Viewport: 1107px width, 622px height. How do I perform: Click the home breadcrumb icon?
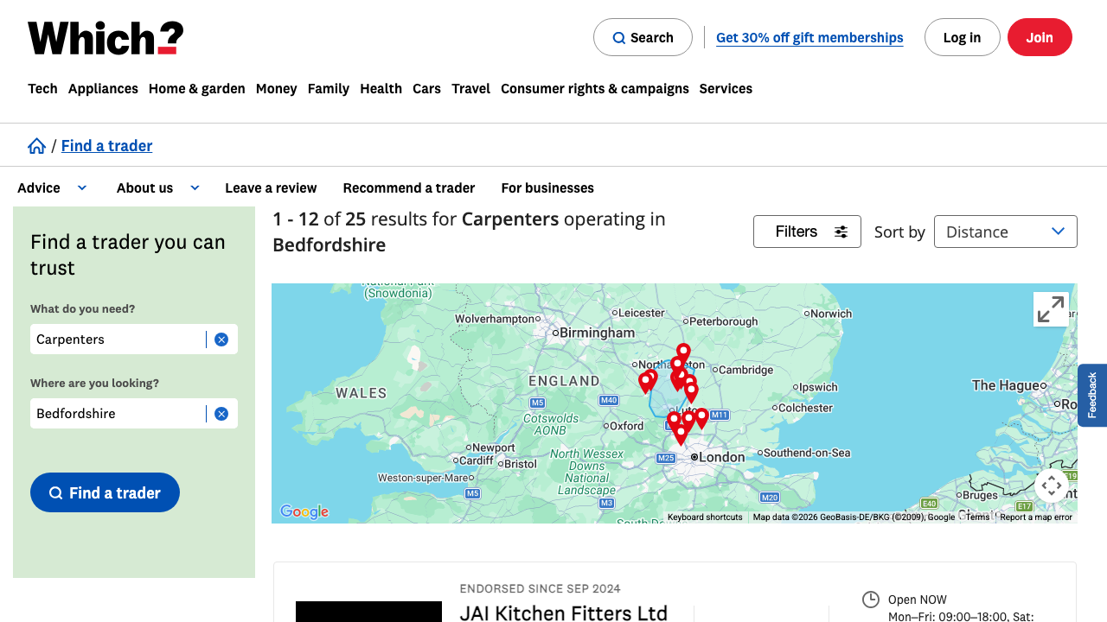click(36, 145)
